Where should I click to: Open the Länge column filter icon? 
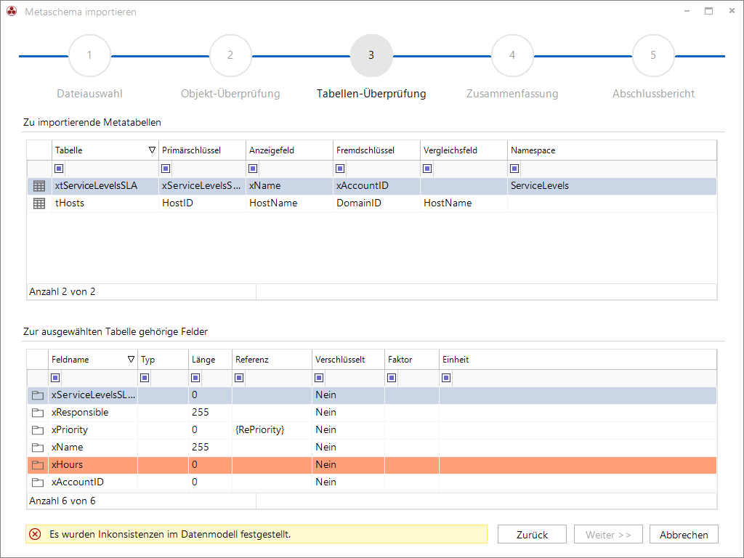coord(195,378)
